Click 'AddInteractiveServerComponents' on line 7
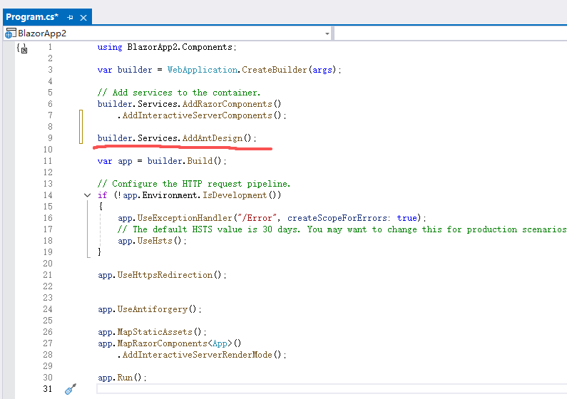The image size is (567, 399). [x=197, y=115]
